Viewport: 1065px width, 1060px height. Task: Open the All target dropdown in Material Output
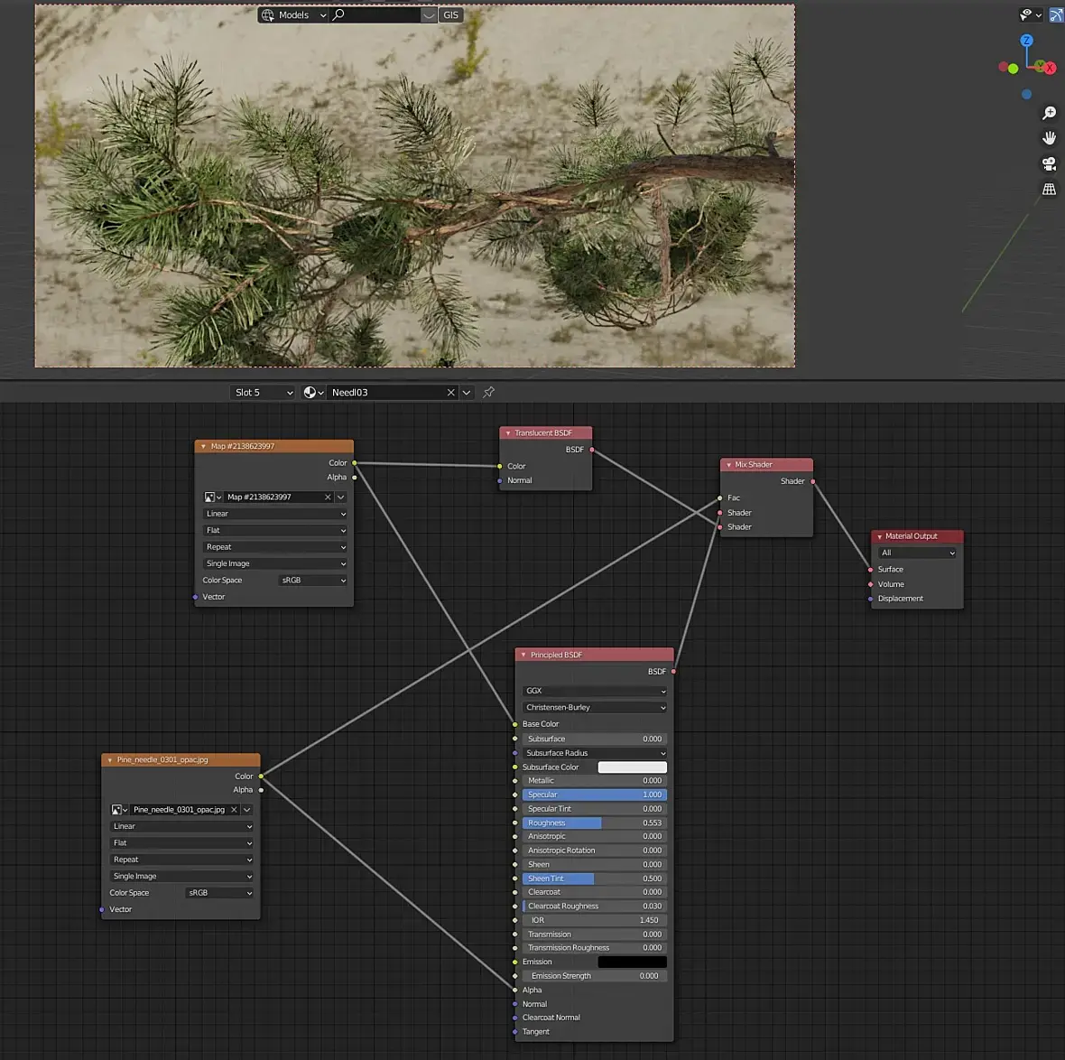[918, 553]
